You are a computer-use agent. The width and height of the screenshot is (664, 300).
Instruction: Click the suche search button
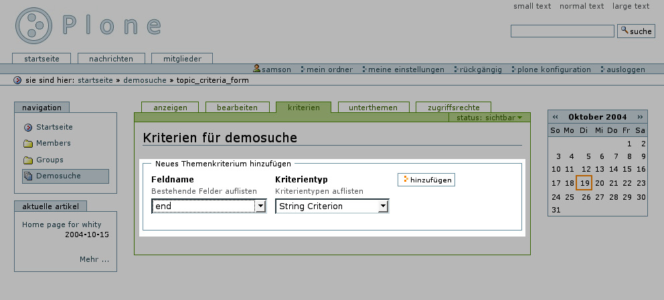click(x=636, y=31)
